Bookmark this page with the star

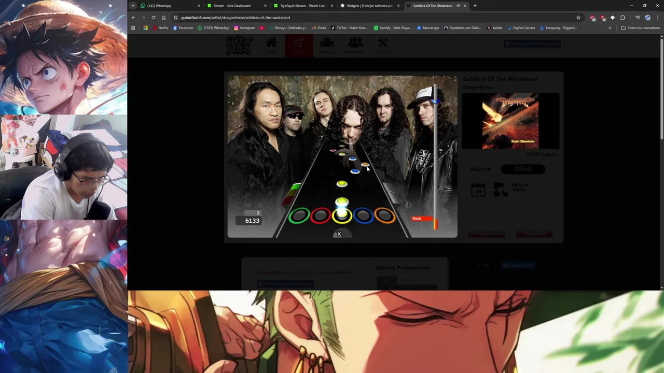tap(578, 18)
